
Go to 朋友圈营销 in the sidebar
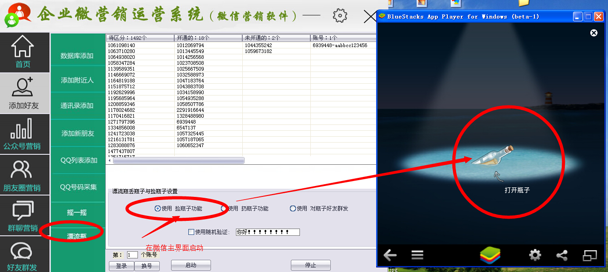[22, 175]
